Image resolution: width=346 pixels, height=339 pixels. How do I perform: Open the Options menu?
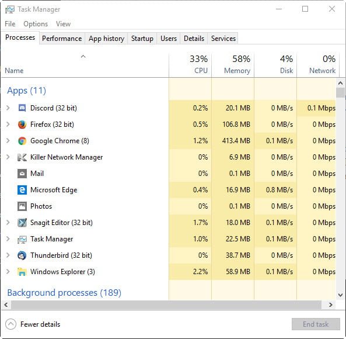(x=36, y=24)
